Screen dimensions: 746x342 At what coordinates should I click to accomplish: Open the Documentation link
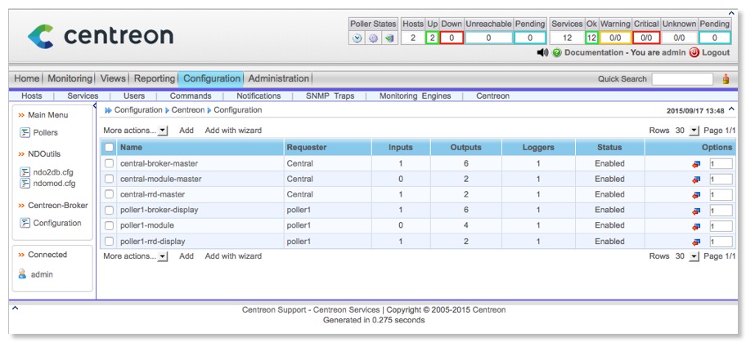click(x=593, y=53)
